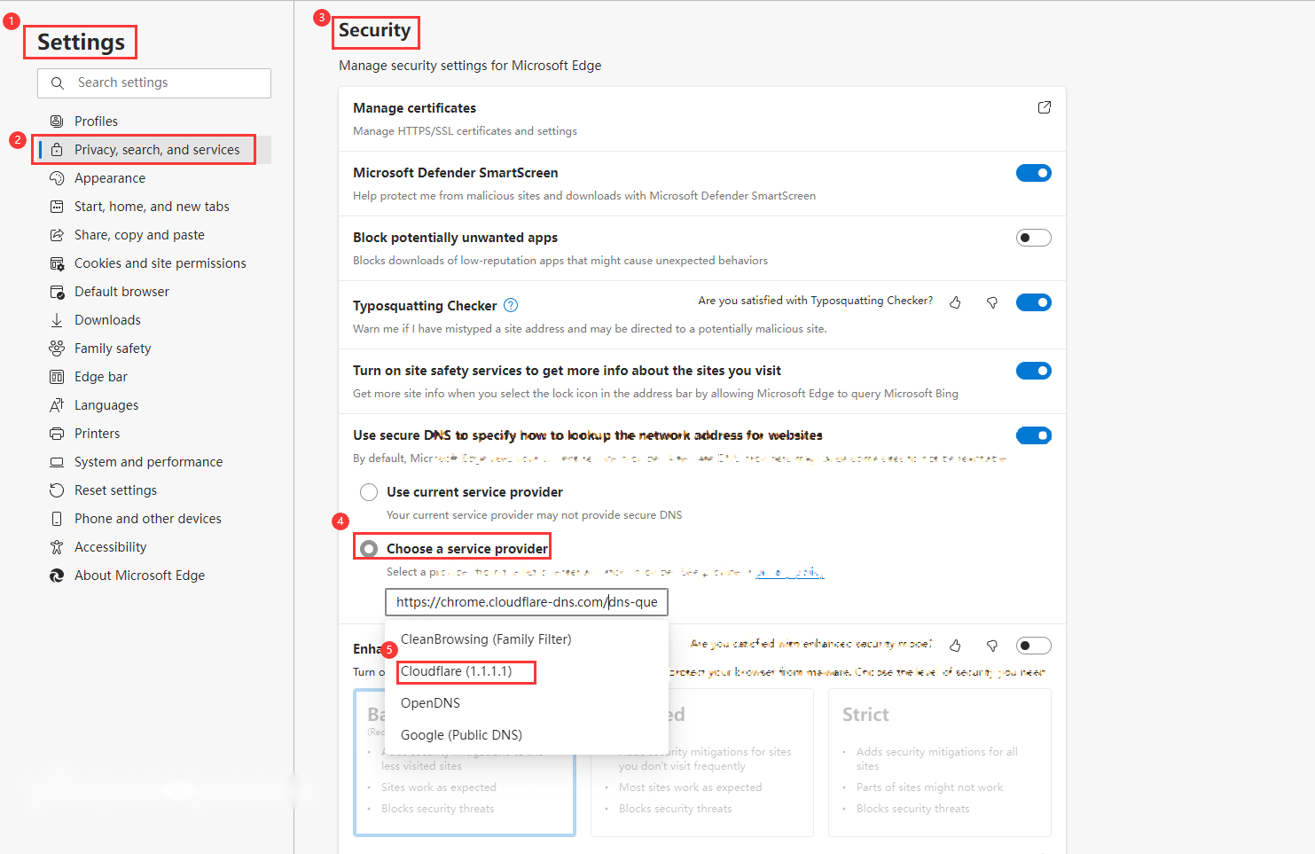Enable the enhanced security mode toggle

1034,646
